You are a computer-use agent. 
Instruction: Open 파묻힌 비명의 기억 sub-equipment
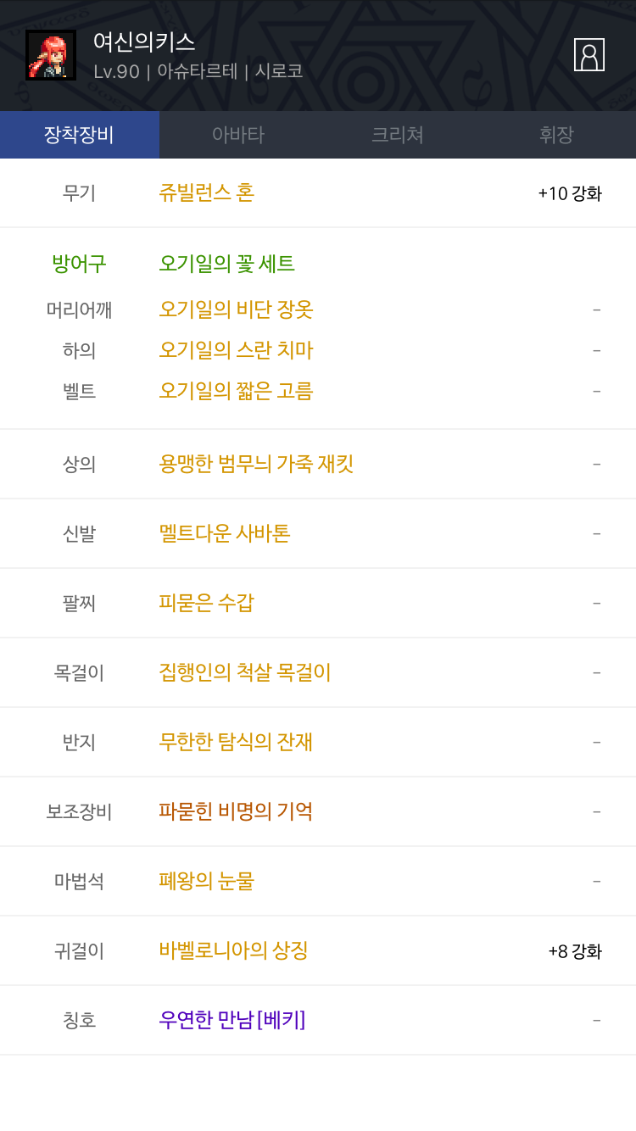click(237, 811)
